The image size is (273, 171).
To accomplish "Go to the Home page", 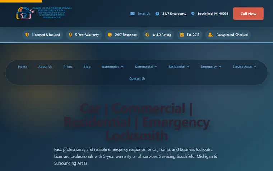I will [x=23, y=67].
